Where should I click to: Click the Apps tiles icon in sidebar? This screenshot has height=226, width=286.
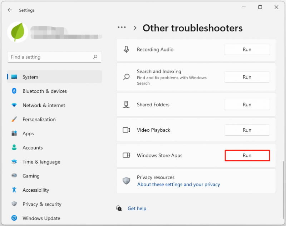pyautogui.click(x=14, y=133)
